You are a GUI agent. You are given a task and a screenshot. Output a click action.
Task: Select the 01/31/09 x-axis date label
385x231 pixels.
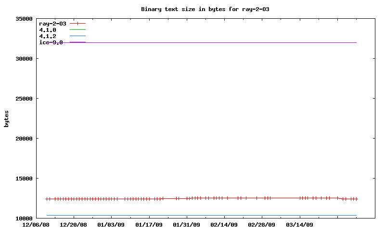click(x=186, y=225)
